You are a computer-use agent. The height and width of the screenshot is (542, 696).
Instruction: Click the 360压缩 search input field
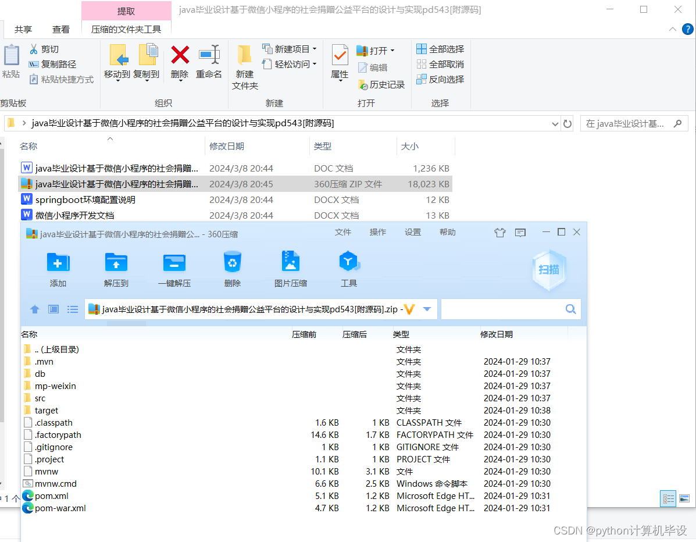pyautogui.click(x=503, y=309)
